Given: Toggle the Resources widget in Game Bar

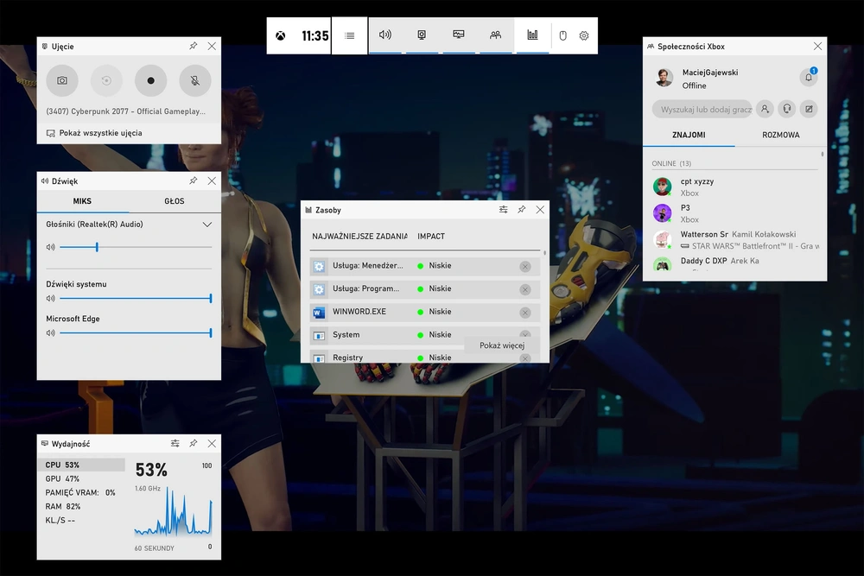Looking at the screenshot, I should click(x=532, y=35).
